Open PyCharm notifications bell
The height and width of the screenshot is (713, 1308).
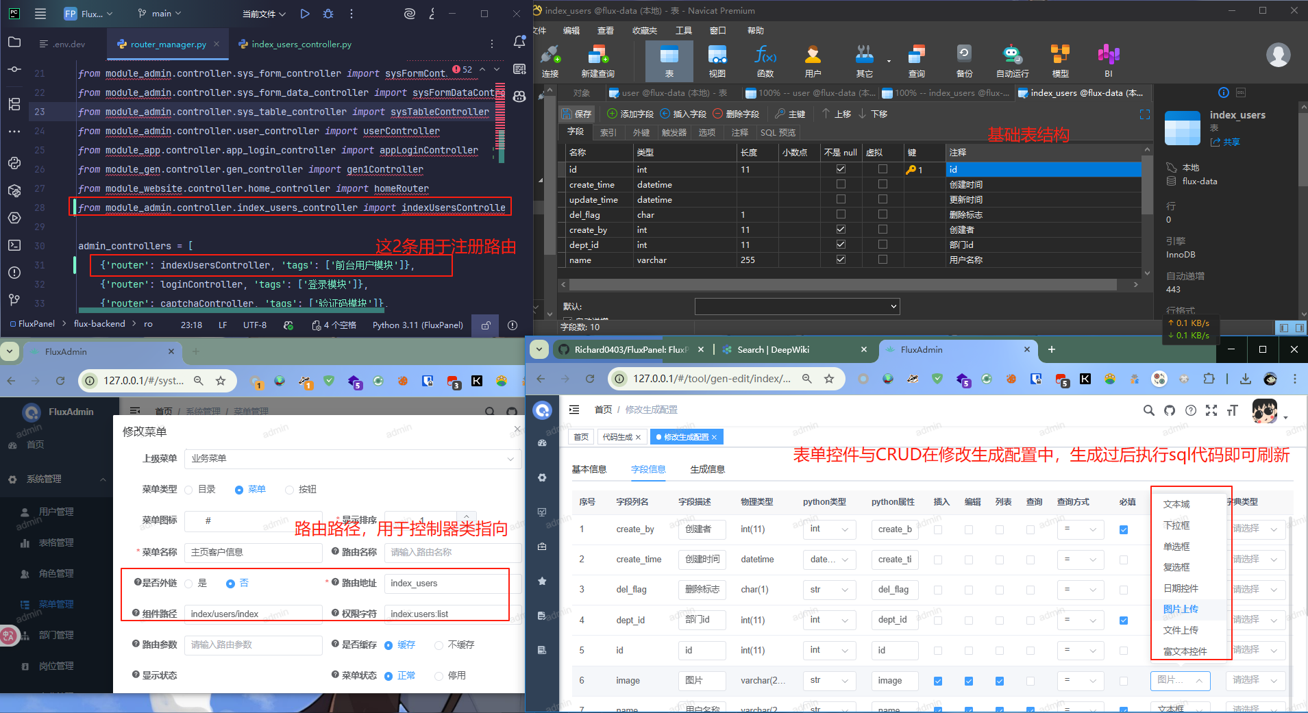pyautogui.click(x=519, y=42)
